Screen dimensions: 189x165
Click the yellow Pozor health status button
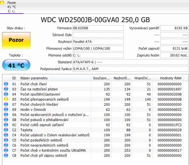16,40
